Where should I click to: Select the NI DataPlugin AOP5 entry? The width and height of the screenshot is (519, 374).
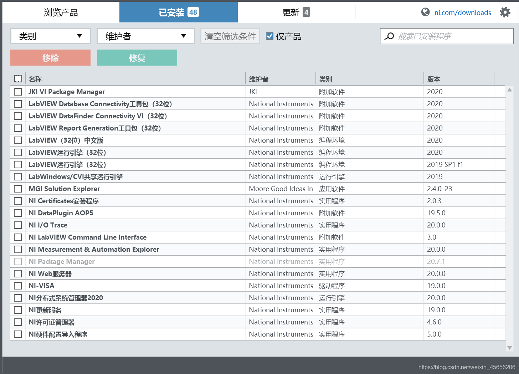pyautogui.click(x=61, y=213)
